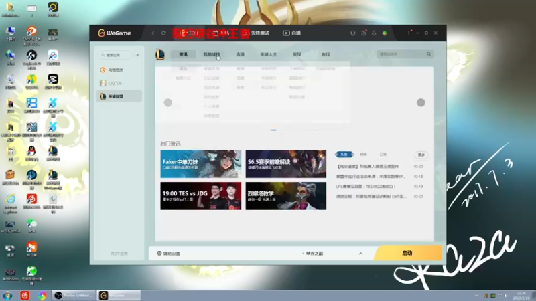Open the red NetEase Music taskbar icon

[25, 295]
